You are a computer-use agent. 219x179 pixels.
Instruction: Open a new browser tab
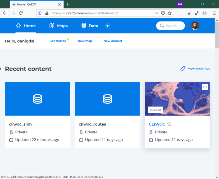(x=68, y=4)
